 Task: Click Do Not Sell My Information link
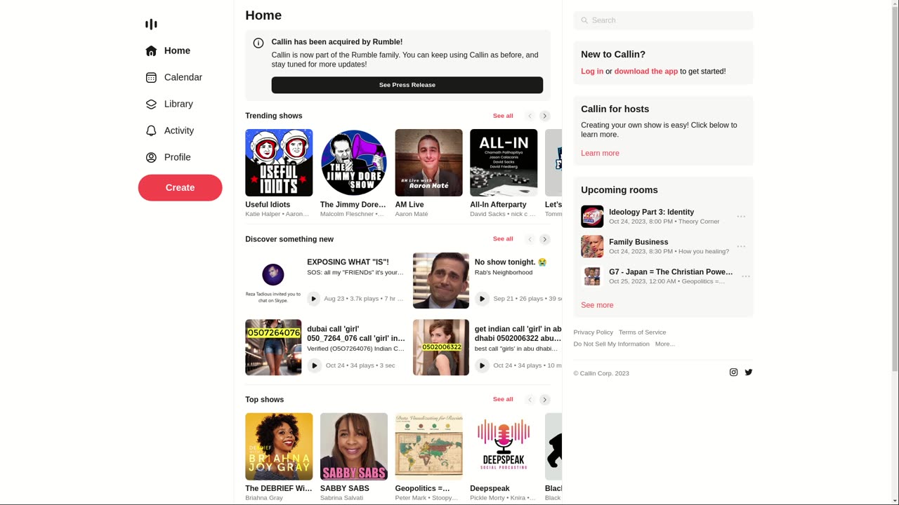(x=611, y=344)
